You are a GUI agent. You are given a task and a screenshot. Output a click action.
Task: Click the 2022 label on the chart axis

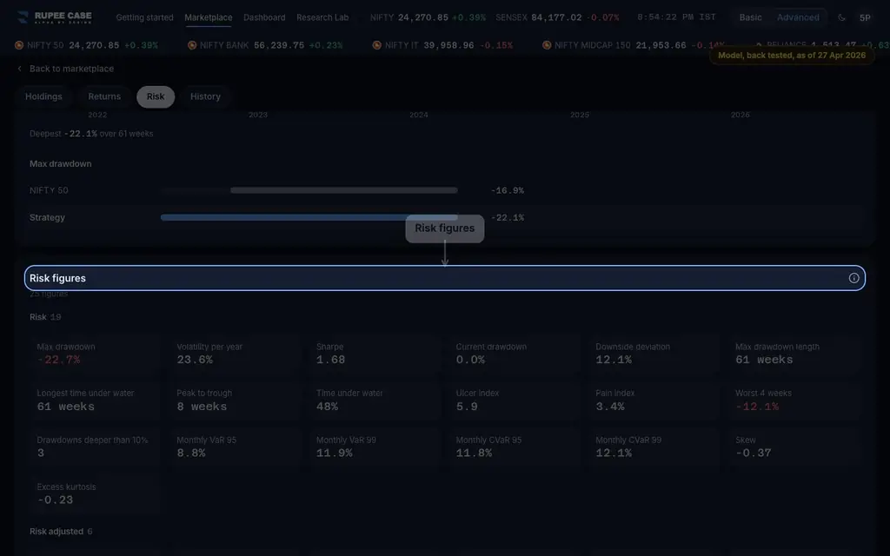(97, 115)
